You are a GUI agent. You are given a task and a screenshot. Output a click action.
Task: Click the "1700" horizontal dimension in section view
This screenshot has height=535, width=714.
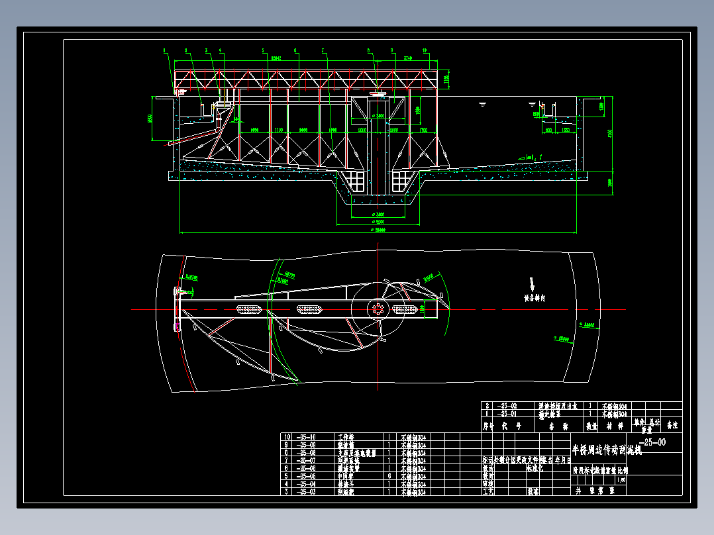(x=423, y=130)
